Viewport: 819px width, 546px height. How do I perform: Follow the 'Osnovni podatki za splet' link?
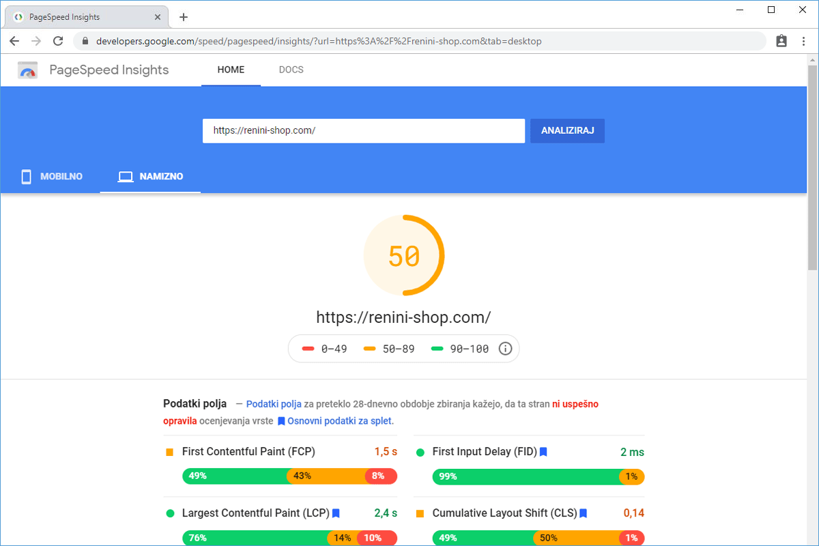click(x=340, y=421)
